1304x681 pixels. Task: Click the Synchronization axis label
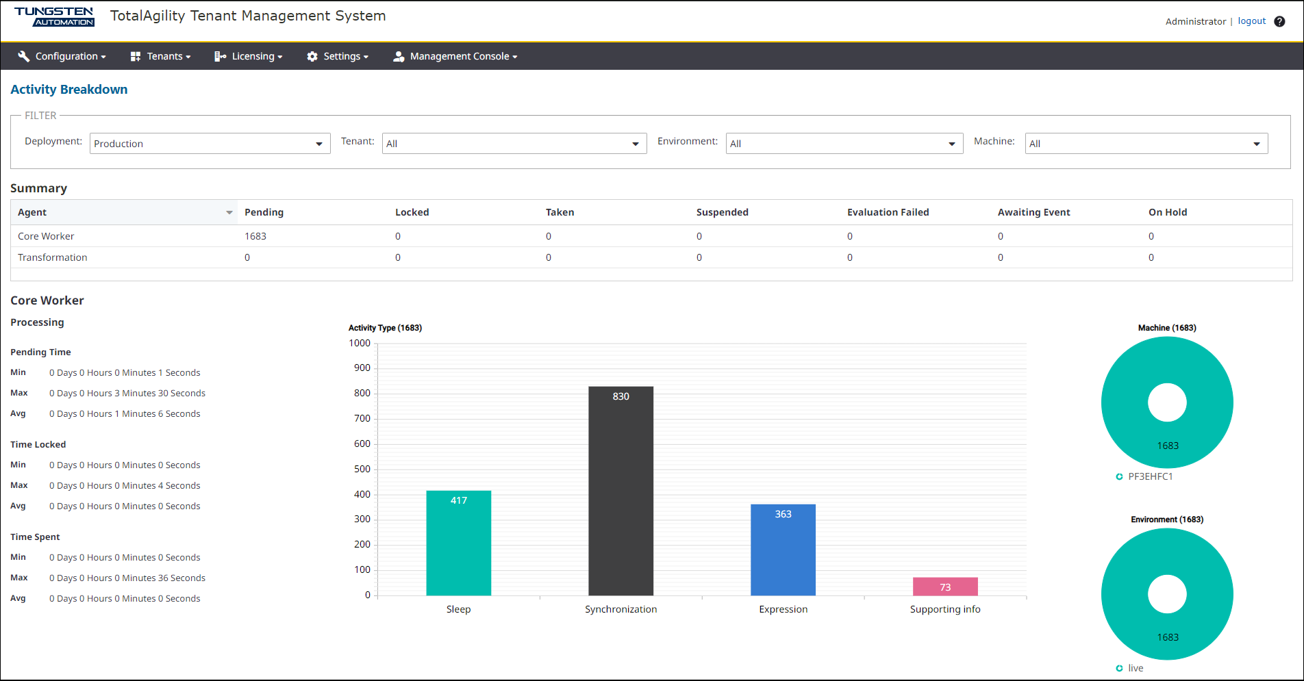pyautogui.click(x=620, y=609)
